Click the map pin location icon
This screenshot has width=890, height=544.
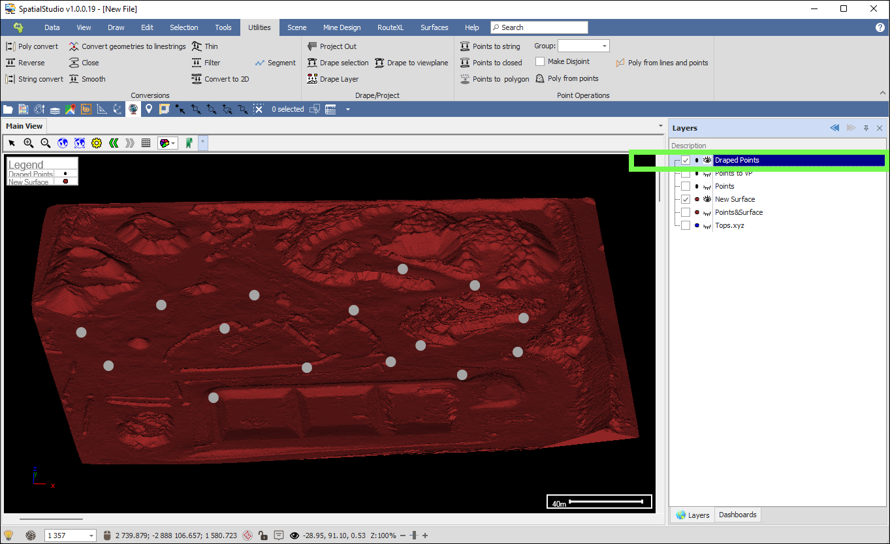[x=149, y=109]
